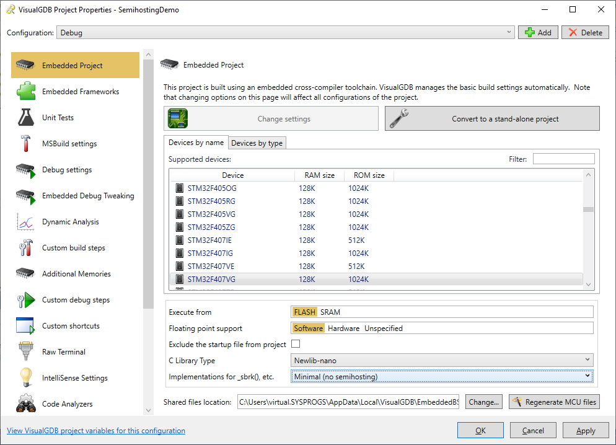The image size is (616, 445).
Task: Click the sidebar scrollbar down arrow
Action: [x=148, y=410]
